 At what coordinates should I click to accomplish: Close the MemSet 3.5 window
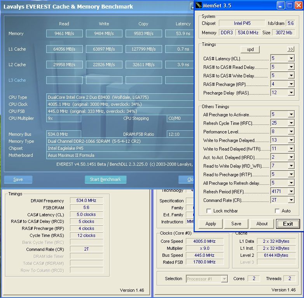tap(299, 5)
